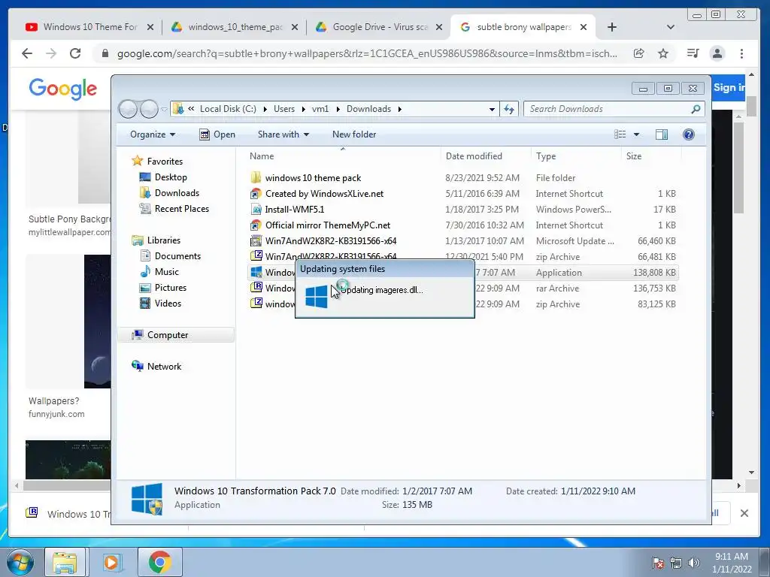Screen dimensions: 770x577
Task: Dismiss the Chrome downloads bar
Action: point(744,513)
